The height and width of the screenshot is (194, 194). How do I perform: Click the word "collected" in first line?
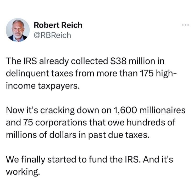(x=90, y=61)
